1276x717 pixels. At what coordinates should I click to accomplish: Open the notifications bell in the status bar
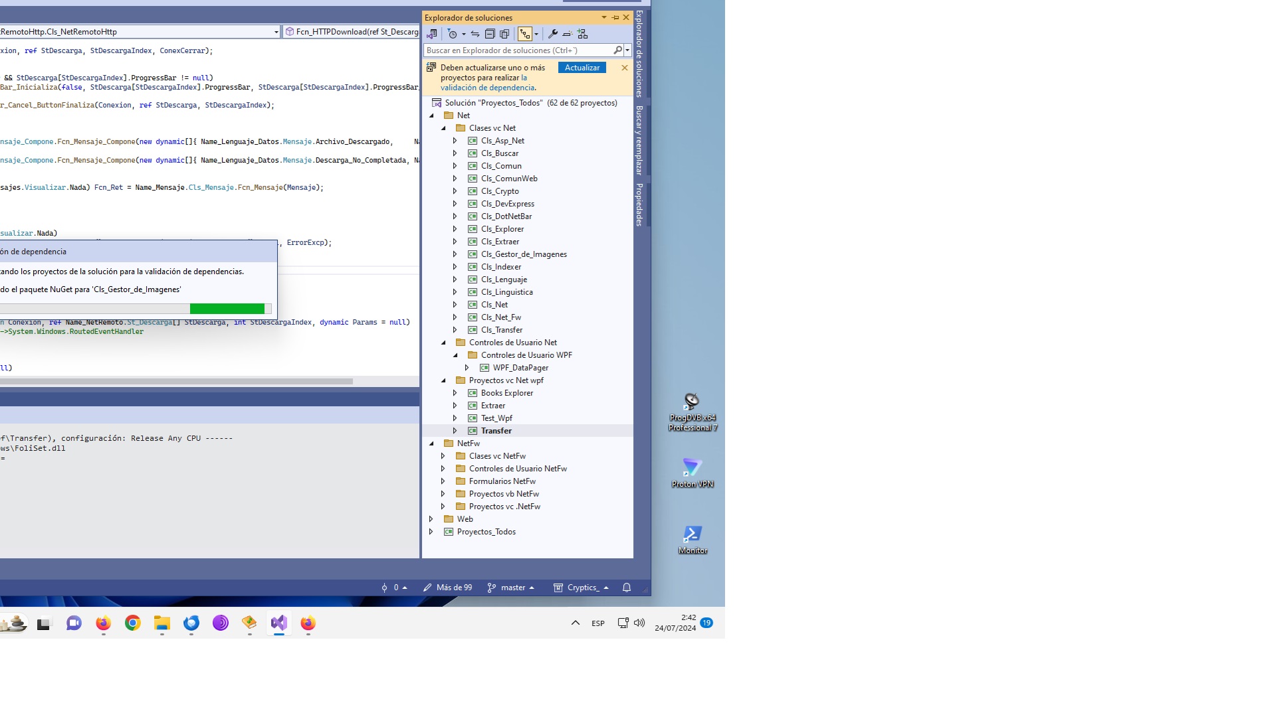click(x=626, y=588)
